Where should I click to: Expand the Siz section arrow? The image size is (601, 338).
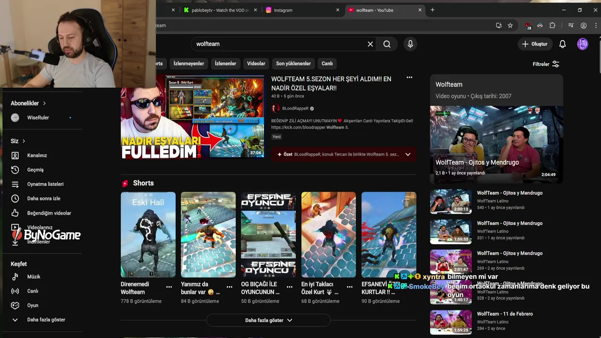coord(23,141)
